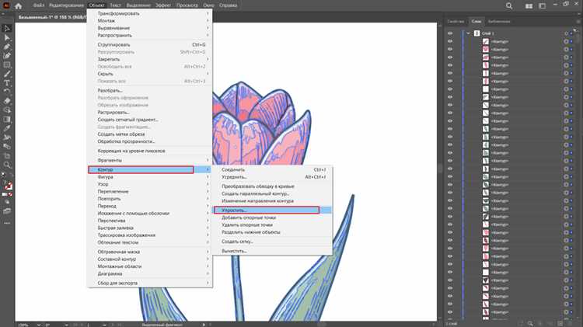
Task: Open the Edit Toolbar three-dots button
Action: 7,224
